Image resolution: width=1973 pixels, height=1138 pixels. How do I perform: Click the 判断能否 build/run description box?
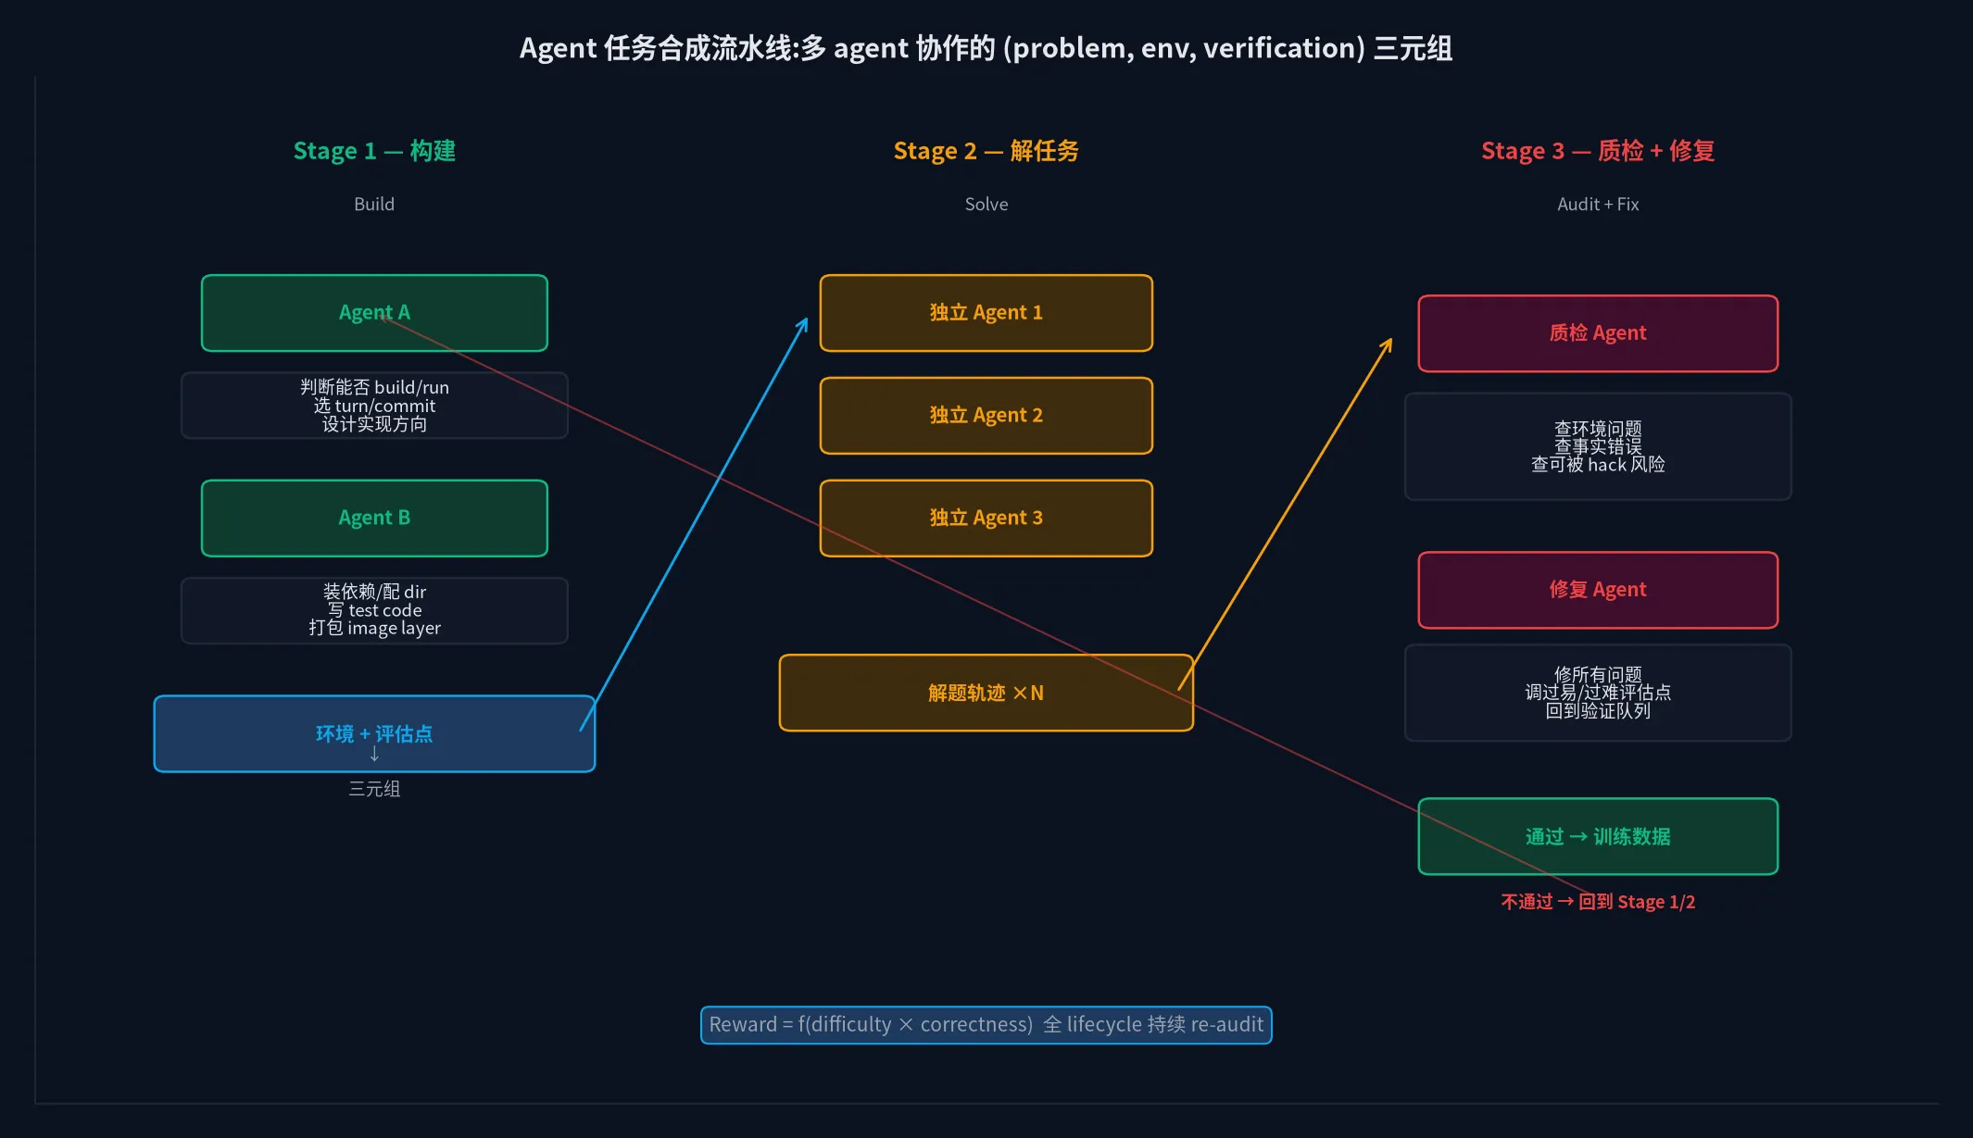coord(374,406)
